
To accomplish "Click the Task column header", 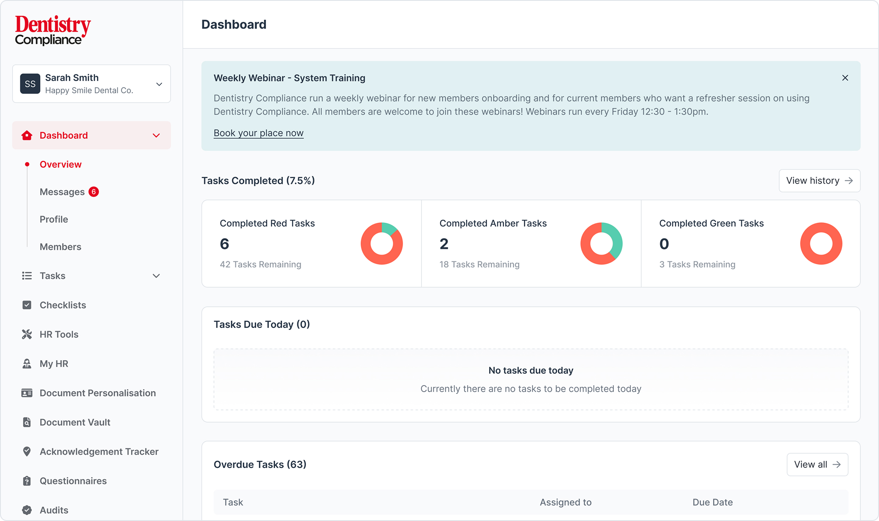I will 233,502.
